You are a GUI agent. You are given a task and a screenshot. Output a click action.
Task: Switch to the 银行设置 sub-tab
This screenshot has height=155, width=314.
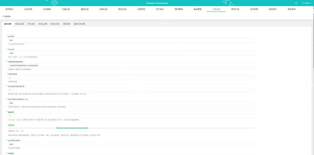point(31,24)
